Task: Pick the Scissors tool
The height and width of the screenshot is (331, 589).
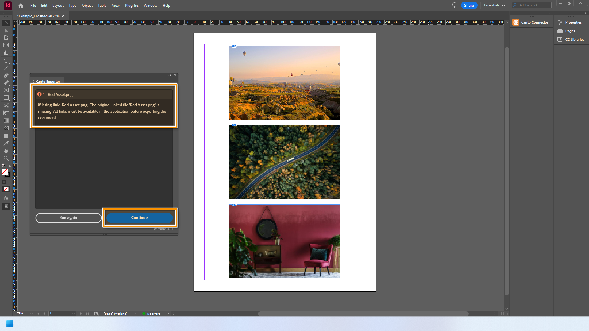Action: (x=6, y=106)
